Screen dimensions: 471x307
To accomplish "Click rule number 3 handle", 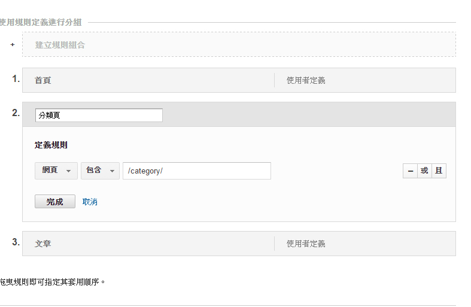I will [x=16, y=242].
